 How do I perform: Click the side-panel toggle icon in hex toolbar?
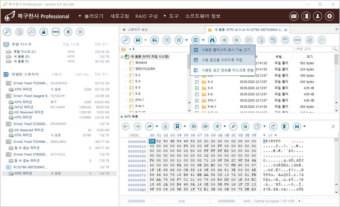click(x=285, y=126)
